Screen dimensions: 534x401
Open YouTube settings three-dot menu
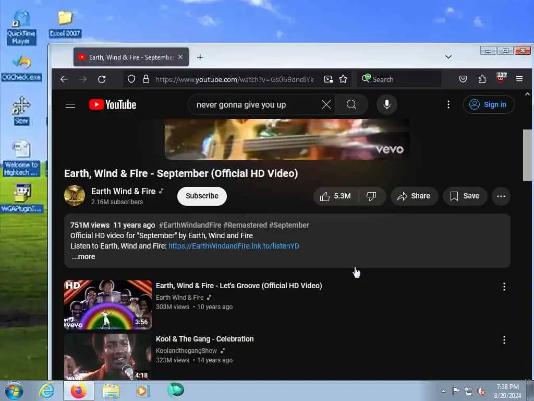448,104
